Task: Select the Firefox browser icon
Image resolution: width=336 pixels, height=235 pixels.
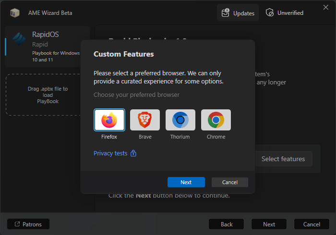Action: [x=109, y=120]
